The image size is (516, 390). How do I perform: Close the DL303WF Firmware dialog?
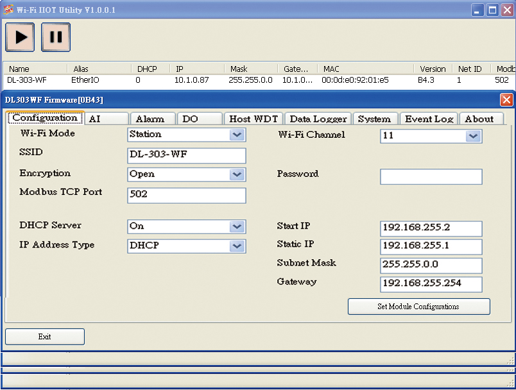[506, 99]
